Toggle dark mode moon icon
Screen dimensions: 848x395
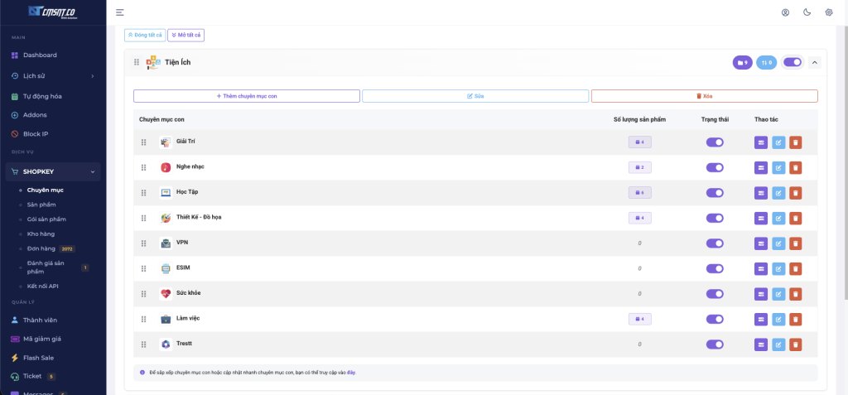click(x=807, y=12)
